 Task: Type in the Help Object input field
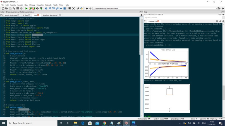pos(190,15)
